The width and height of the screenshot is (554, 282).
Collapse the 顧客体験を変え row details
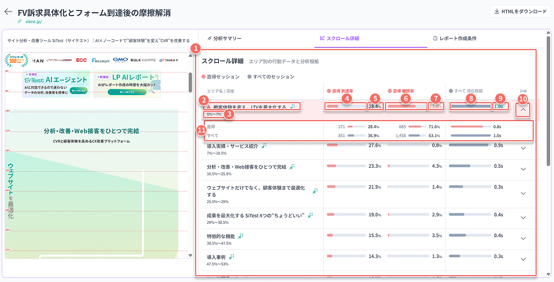coord(523,110)
